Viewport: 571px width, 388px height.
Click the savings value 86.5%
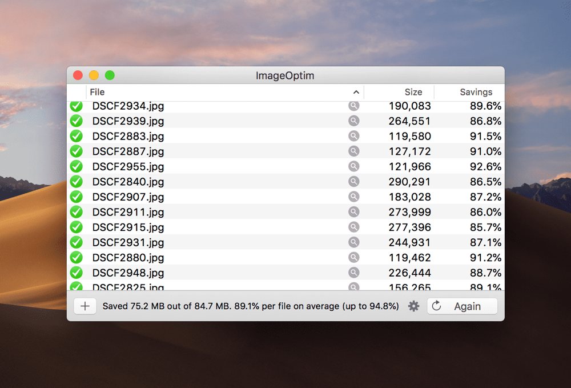(x=485, y=182)
